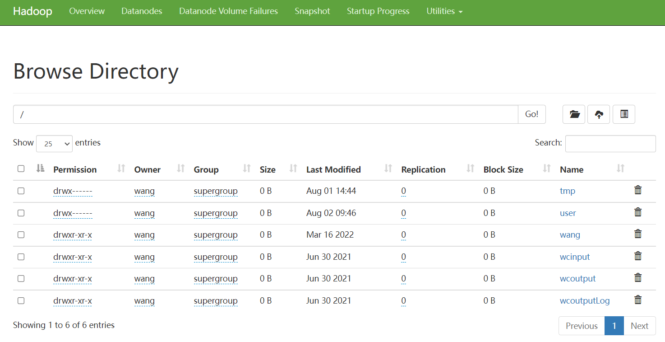Open the Startup Progress page

pyautogui.click(x=378, y=11)
